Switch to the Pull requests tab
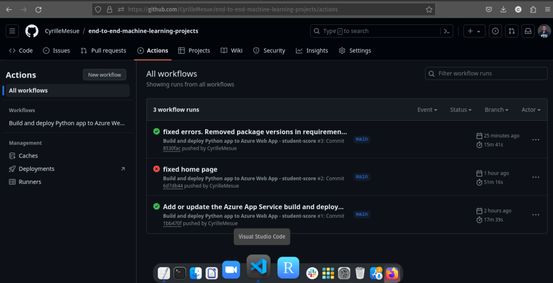553x283 pixels. tap(103, 51)
